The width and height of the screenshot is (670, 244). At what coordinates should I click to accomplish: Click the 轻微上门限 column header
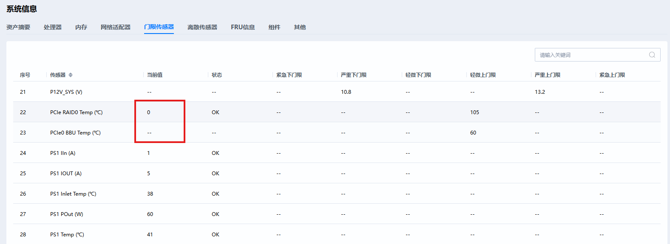tap(483, 75)
